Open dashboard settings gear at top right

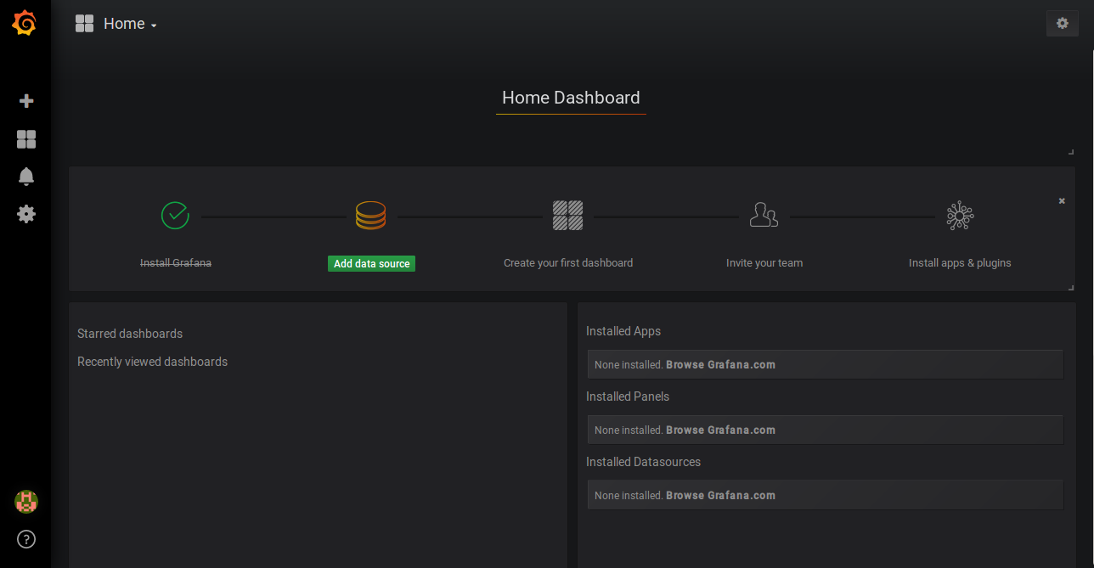tap(1062, 24)
